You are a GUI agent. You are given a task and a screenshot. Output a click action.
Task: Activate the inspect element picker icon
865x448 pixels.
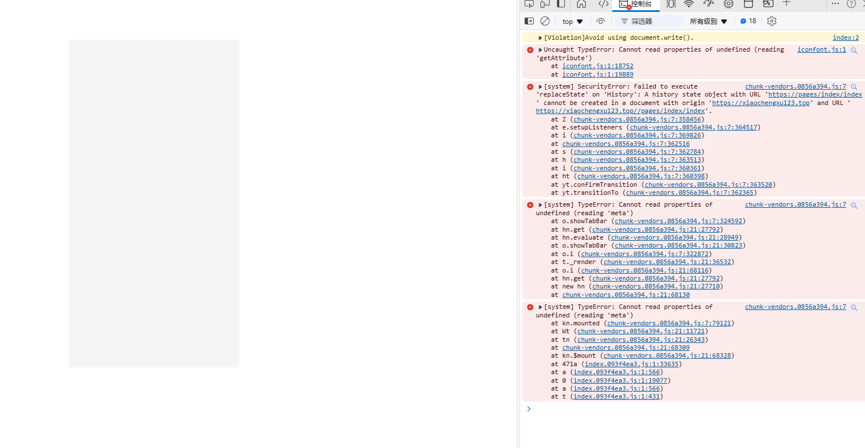pos(529,4)
